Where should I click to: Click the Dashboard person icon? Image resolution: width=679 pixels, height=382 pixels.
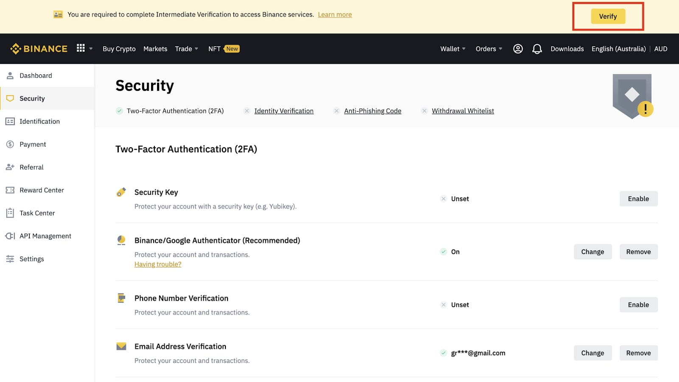click(x=10, y=76)
